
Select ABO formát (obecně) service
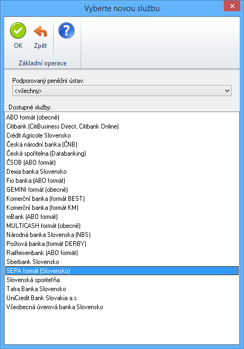(x=122, y=117)
